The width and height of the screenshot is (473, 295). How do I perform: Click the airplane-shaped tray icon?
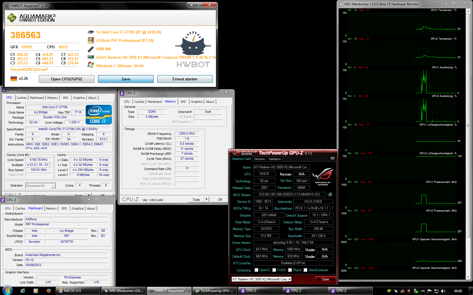396,291
